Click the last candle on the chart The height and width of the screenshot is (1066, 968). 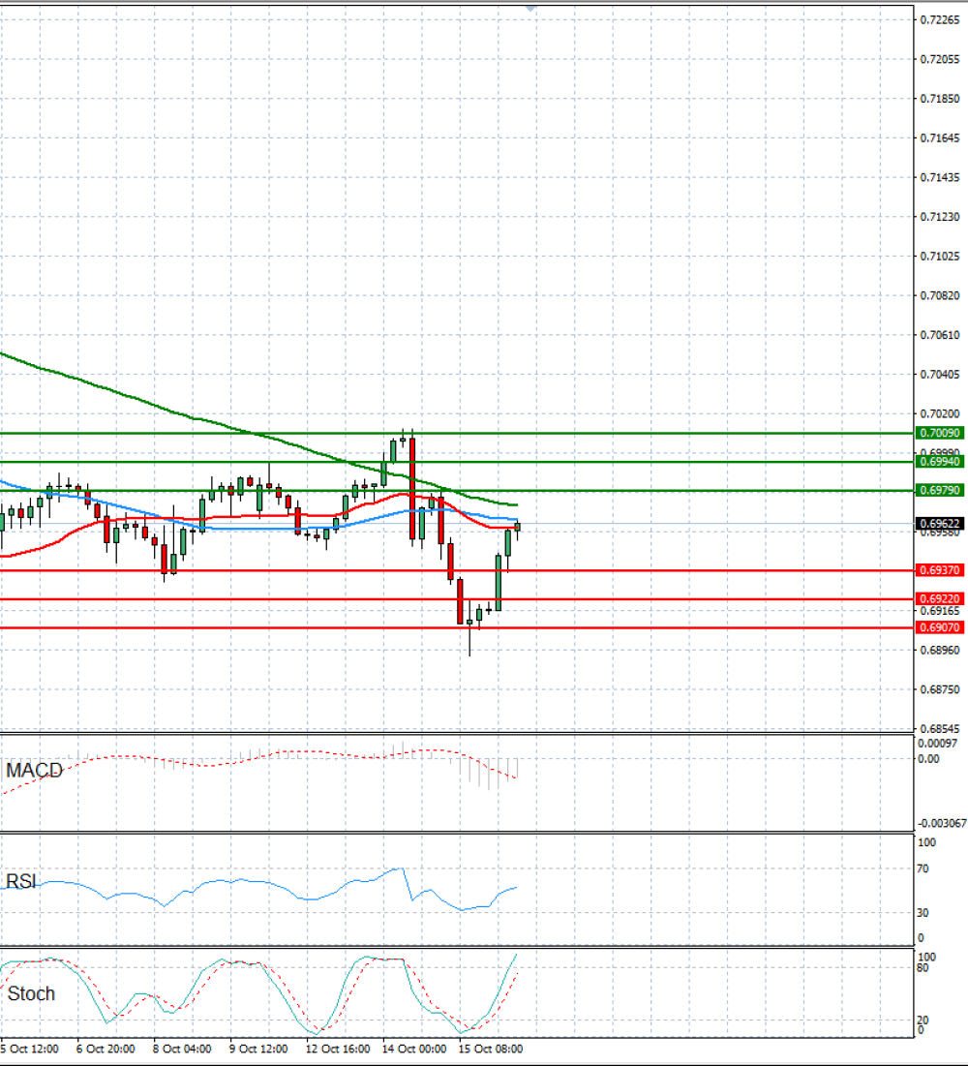pyautogui.click(x=518, y=527)
